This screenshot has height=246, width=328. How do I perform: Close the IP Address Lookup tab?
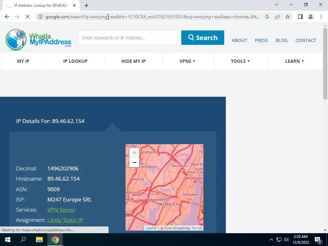(x=74, y=5)
